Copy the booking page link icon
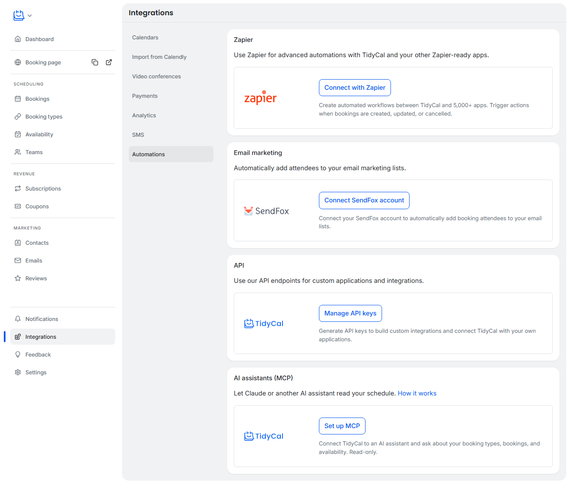576x484 pixels. click(x=95, y=62)
